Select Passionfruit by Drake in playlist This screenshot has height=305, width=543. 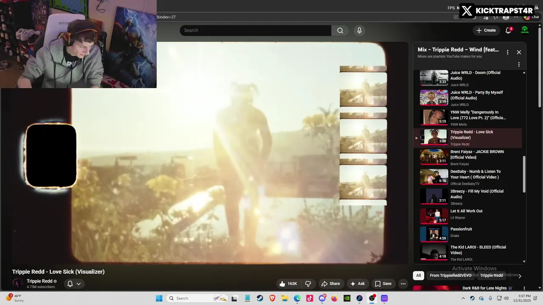pos(468,233)
